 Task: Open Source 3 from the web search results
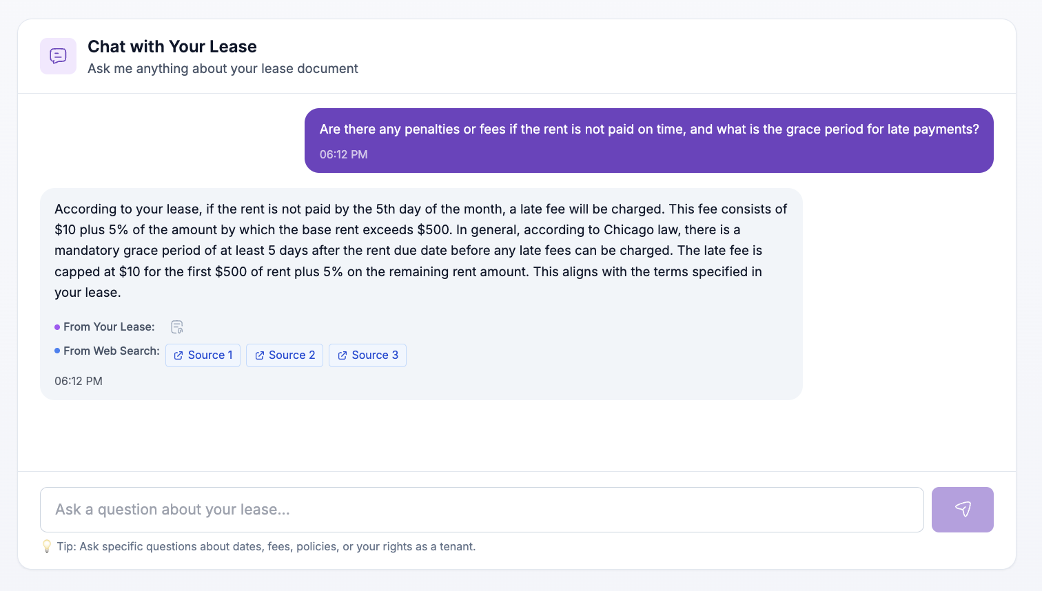click(367, 355)
